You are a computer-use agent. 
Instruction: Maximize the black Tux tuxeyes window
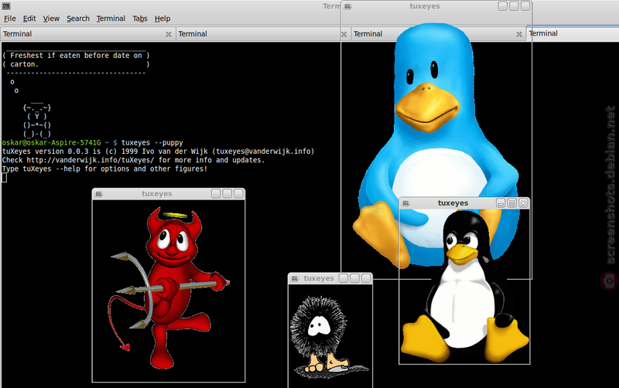[512, 203]
